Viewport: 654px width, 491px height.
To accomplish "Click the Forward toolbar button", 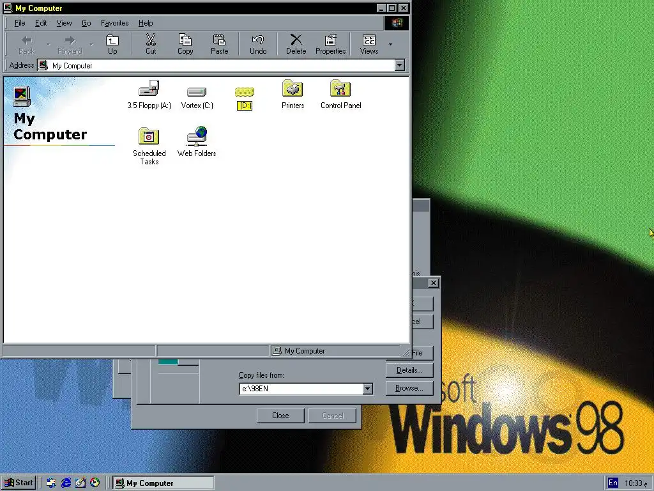I will 70,44.
